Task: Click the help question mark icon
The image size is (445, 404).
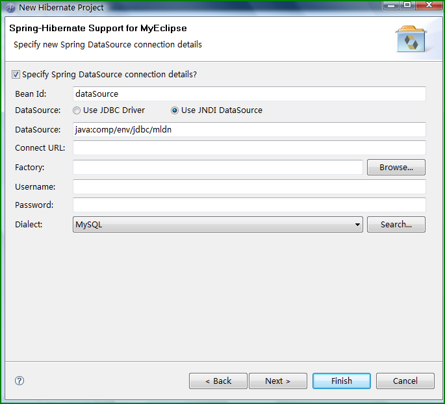Action: pyautogui.click(x=19, y=381)
